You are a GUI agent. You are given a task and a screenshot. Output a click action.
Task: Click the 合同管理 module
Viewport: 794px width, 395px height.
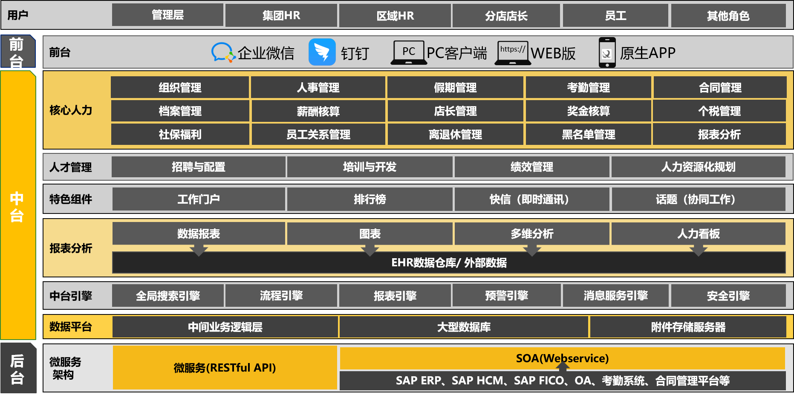click(720, 87)
